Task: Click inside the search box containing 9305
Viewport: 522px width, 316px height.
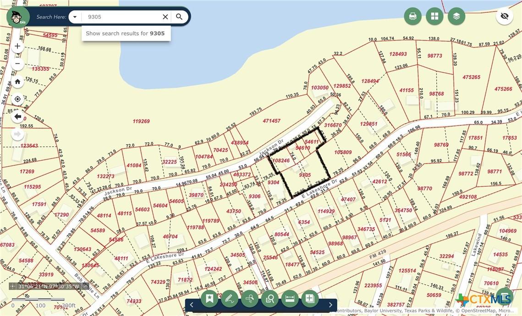Action: 121,16
